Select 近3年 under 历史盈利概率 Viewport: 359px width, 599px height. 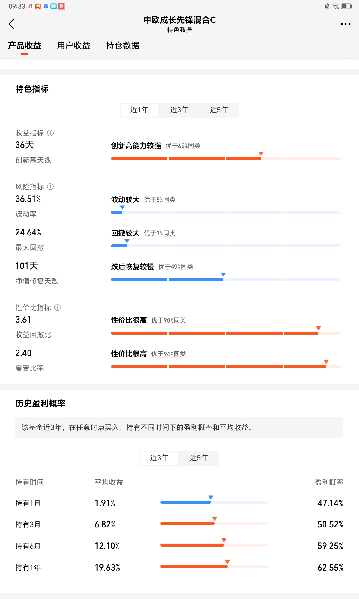click(159, 458)
